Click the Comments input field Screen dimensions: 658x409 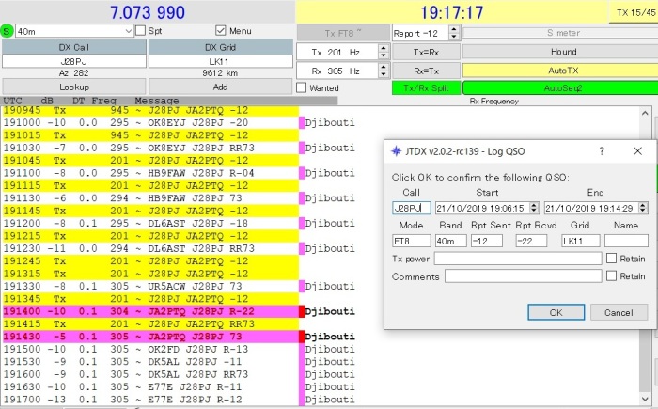[x=524, y=275]
